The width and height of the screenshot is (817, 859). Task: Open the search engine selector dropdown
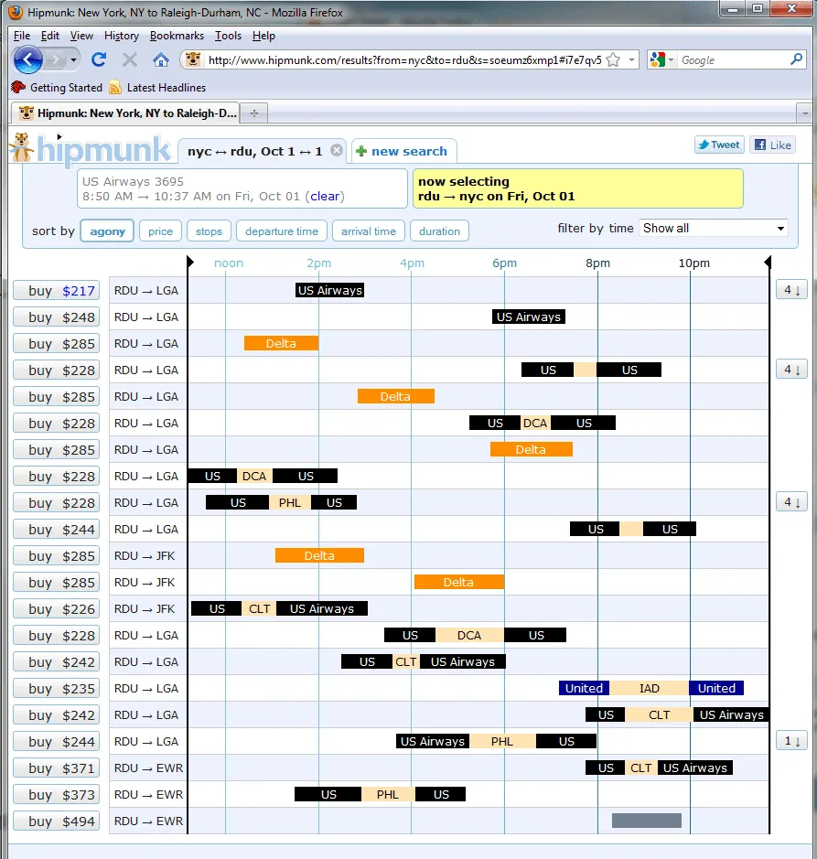(671, 59)
